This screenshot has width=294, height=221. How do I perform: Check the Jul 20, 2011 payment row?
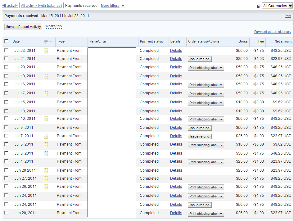tap(7, 67)
